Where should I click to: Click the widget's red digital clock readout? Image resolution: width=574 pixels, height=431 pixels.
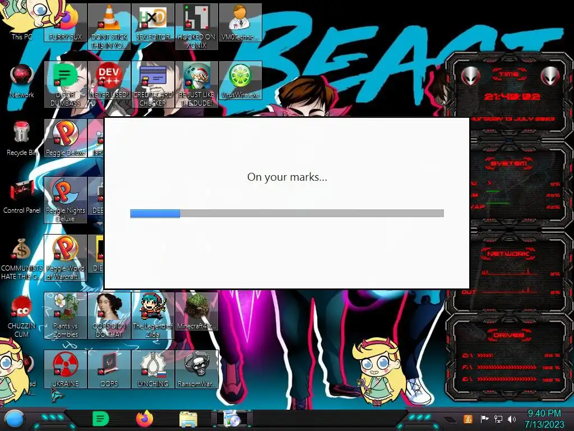512,97
